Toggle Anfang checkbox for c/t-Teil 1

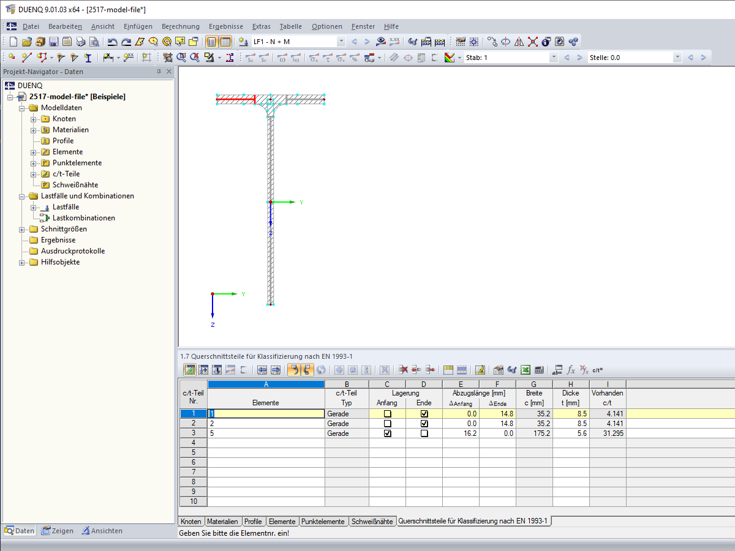coord(387,414)
